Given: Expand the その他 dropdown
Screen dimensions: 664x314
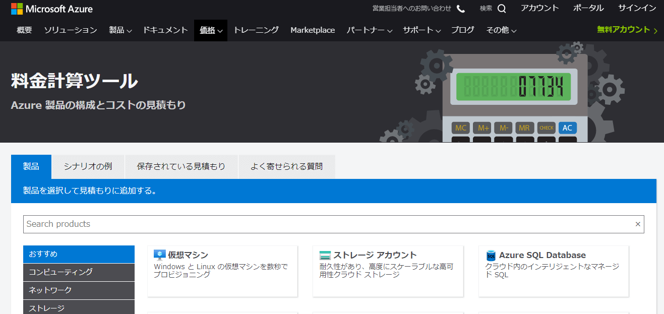Looking at the screenshot, I should pos(501,30).
